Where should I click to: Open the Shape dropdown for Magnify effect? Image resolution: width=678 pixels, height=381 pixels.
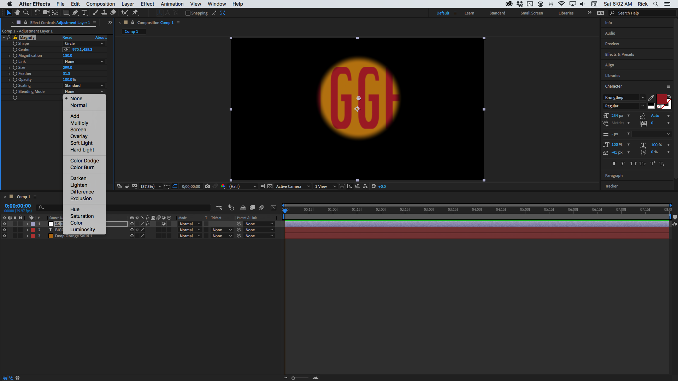[x=83, y=43]
